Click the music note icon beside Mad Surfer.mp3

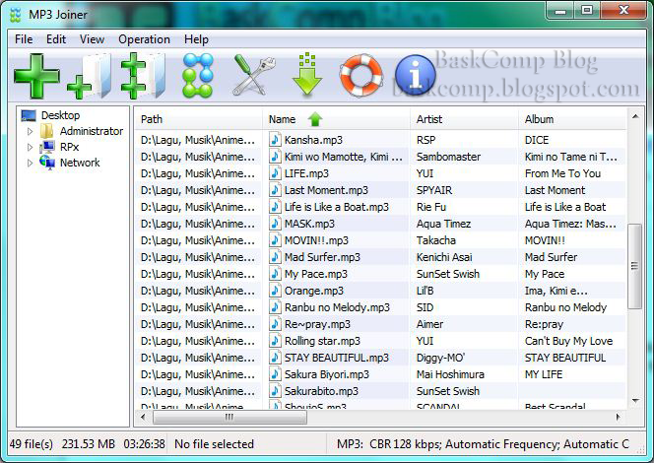click(x=275, y=257)
